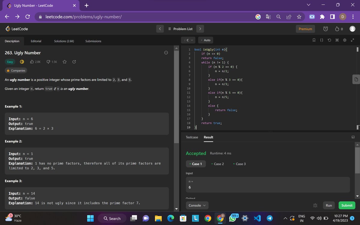Open taskbar Search box

tap(112, 219)
